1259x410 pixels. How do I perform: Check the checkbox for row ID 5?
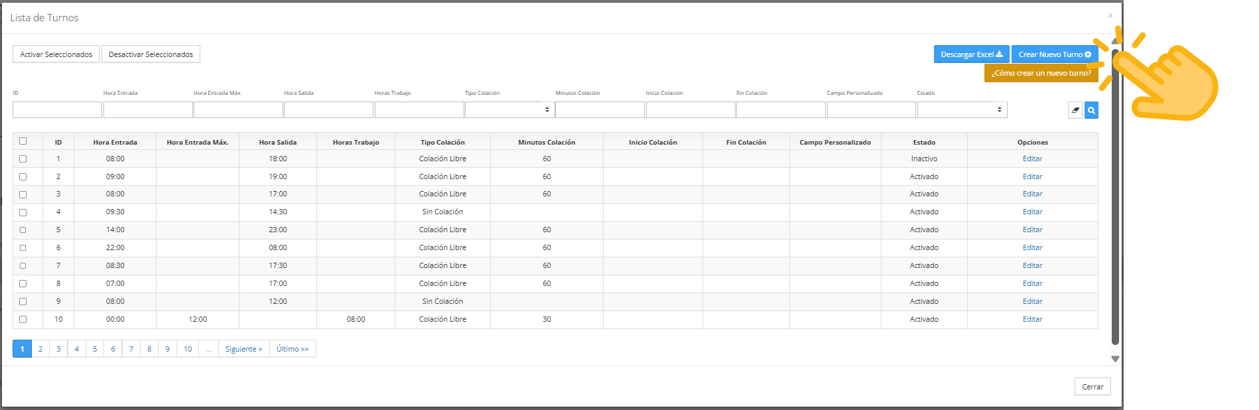pyautogui.click(x=23, y=230)
